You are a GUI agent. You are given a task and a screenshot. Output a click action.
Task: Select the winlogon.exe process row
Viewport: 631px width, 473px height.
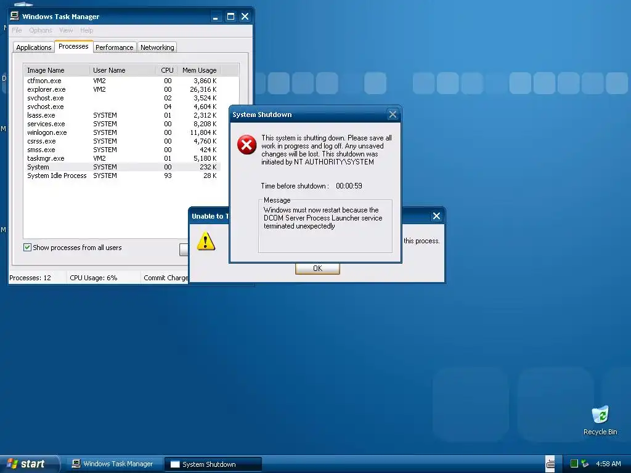click(122, 133)
